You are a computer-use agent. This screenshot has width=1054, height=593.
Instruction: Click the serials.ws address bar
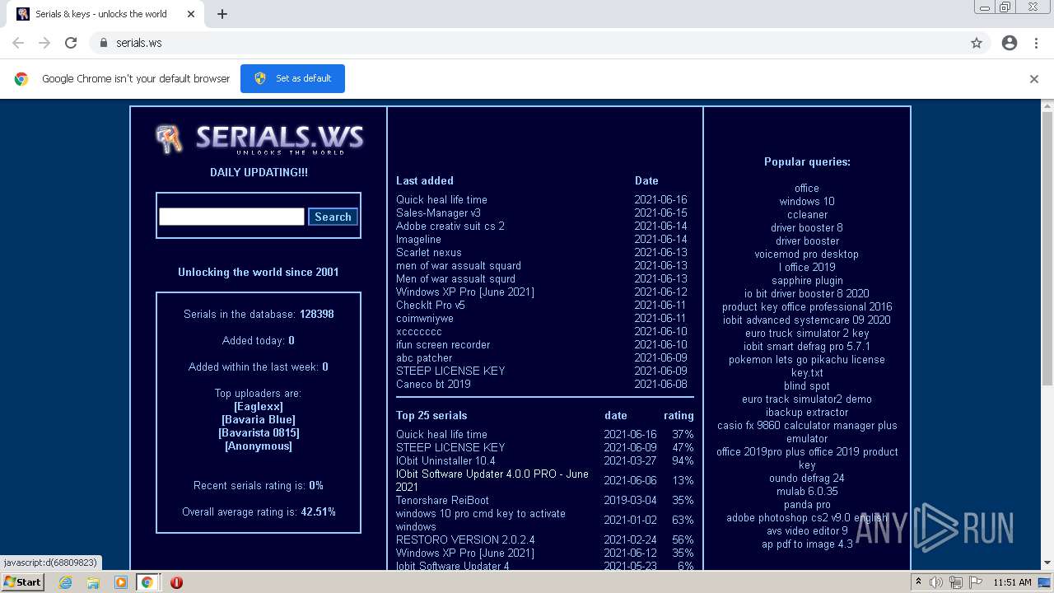point(527,43)
